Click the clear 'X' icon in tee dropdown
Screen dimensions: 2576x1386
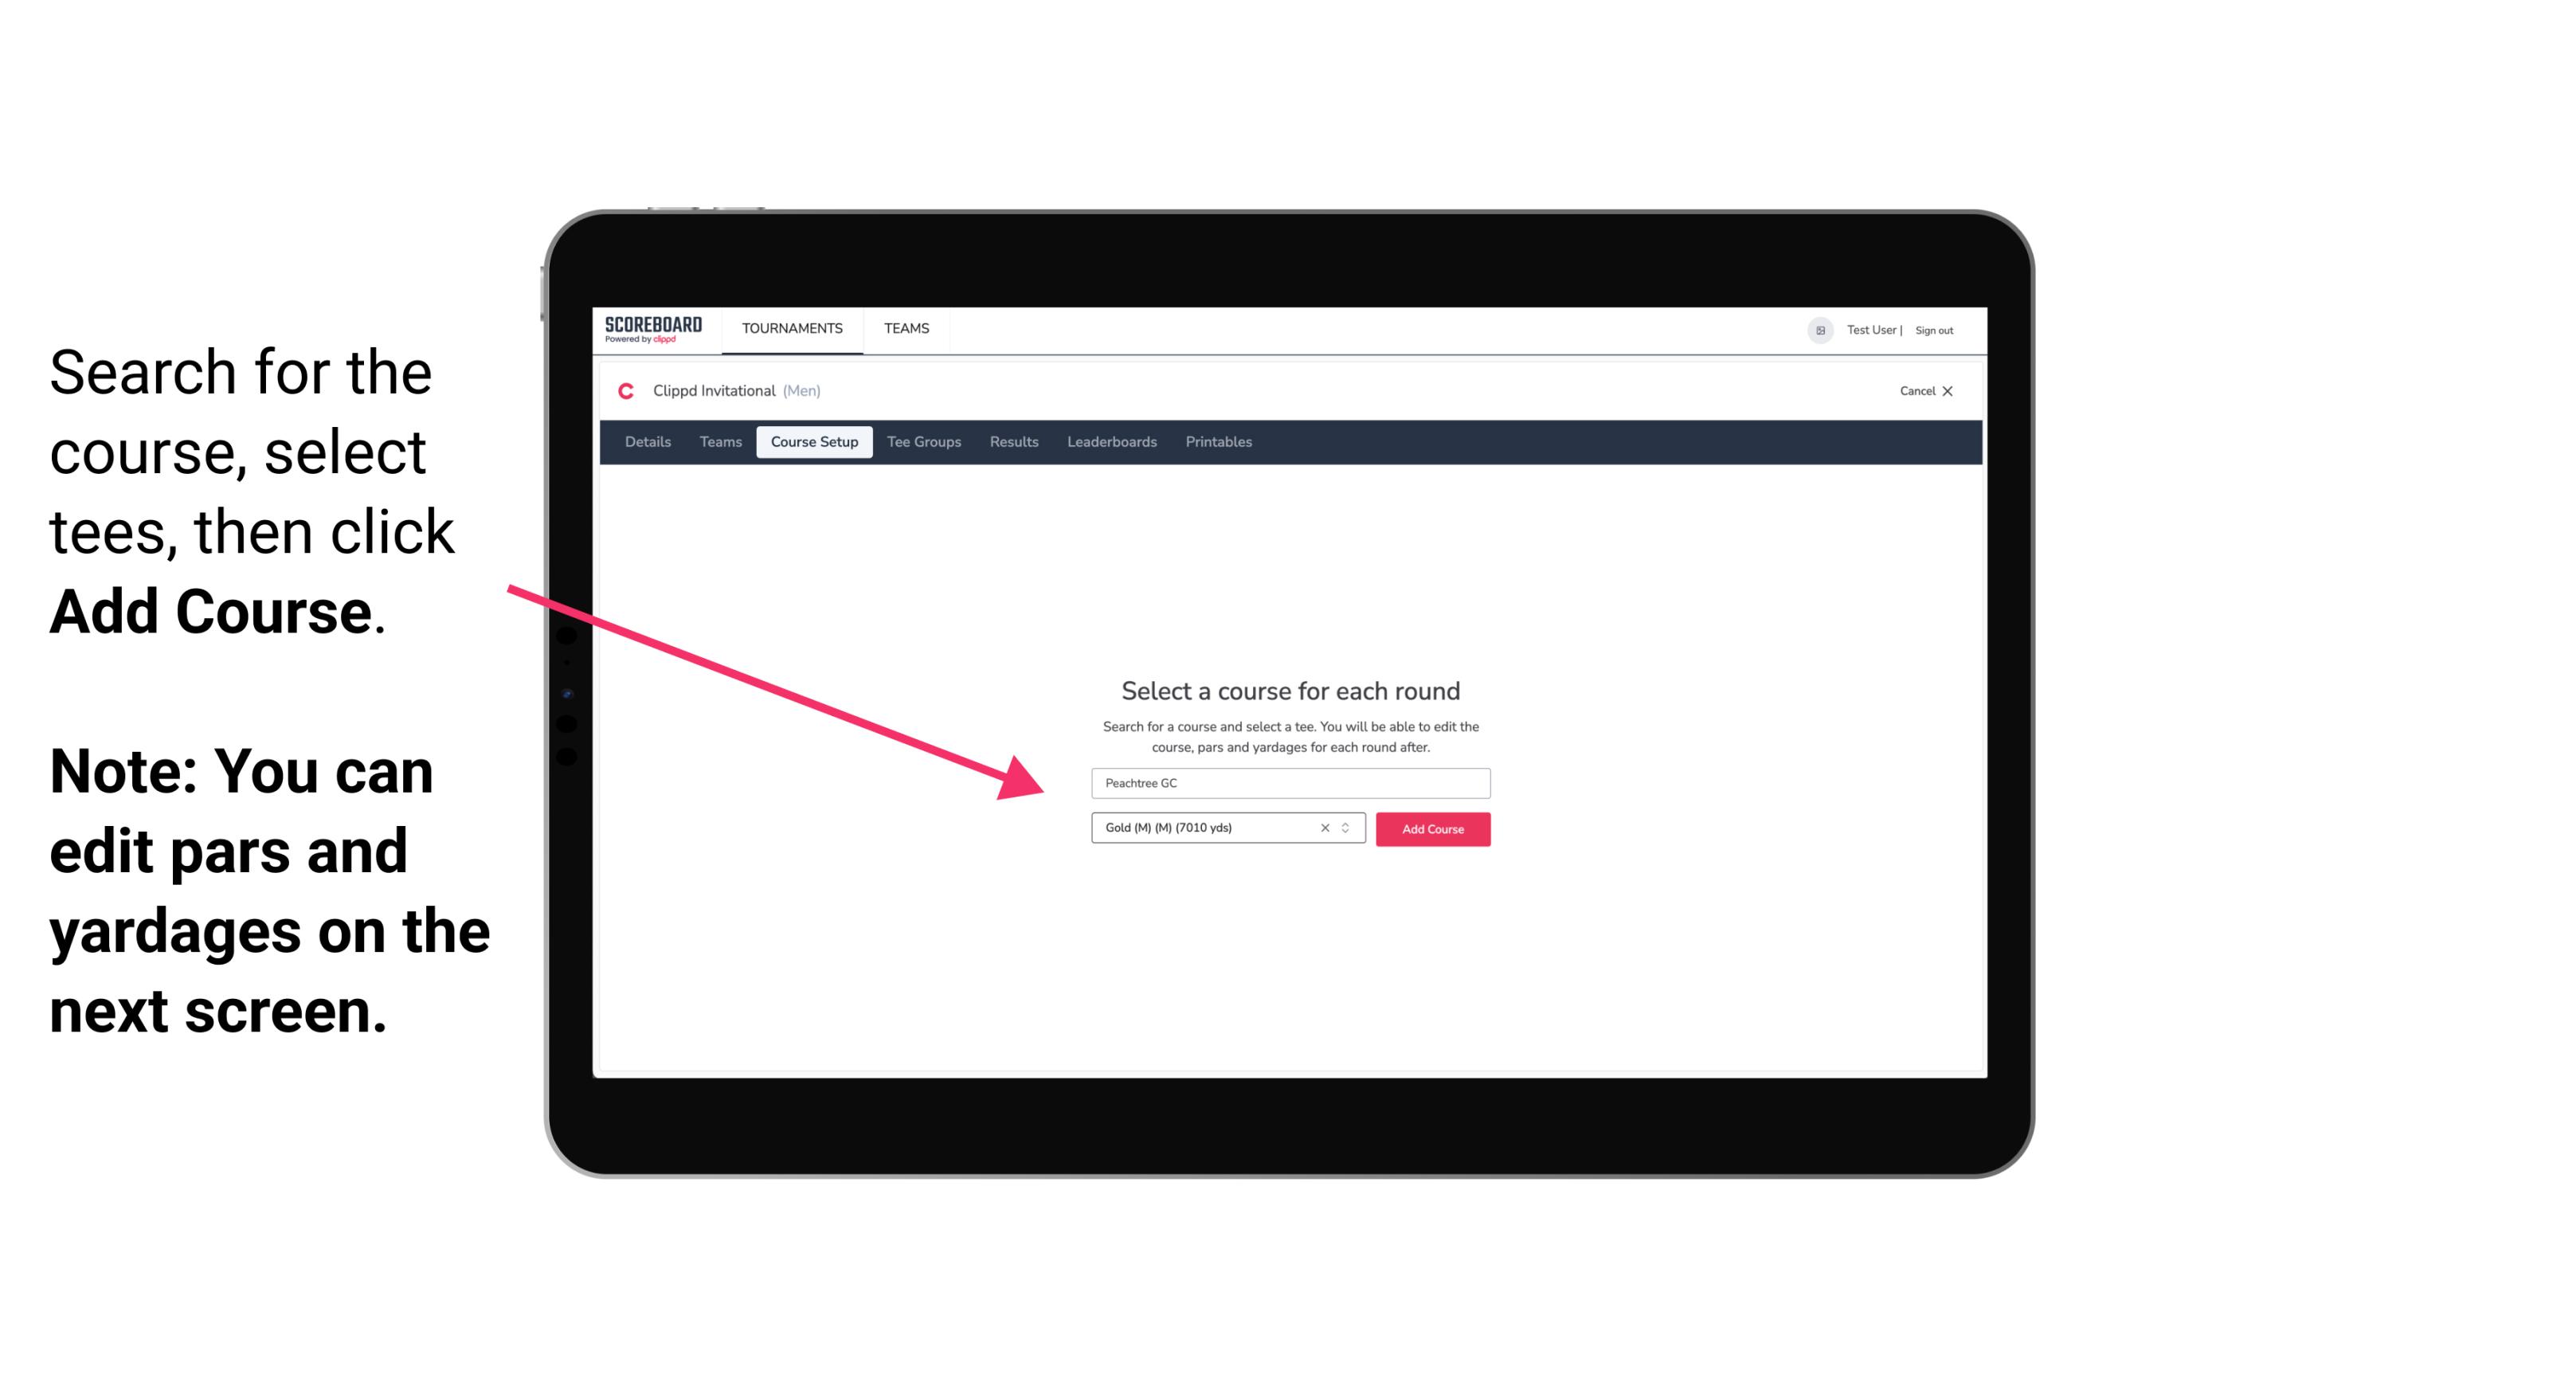(1321, 828)
